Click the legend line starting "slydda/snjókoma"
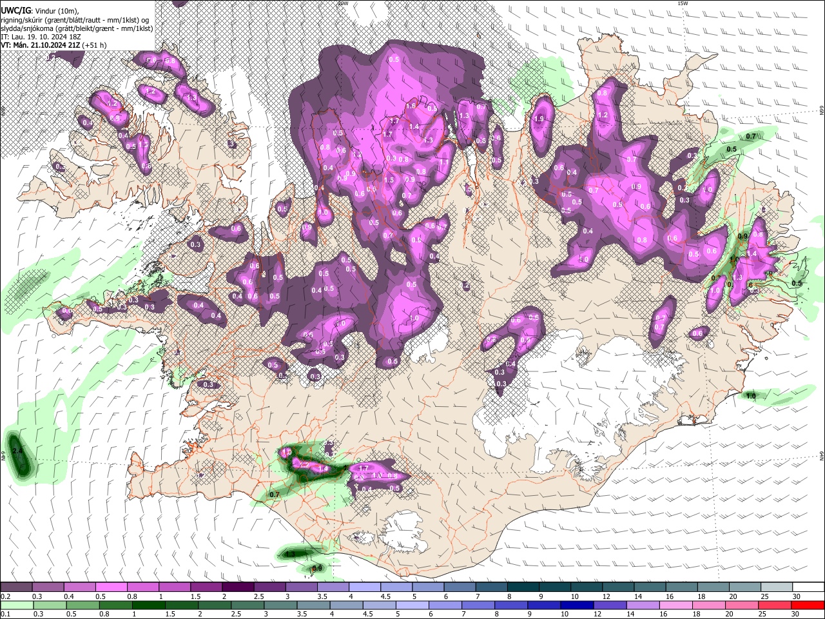 [77, 28]
